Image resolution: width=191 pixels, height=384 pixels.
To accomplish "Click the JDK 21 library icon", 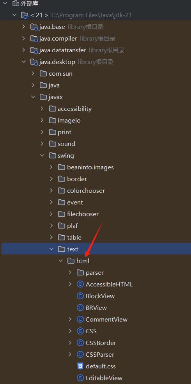I will pos(25,15).
